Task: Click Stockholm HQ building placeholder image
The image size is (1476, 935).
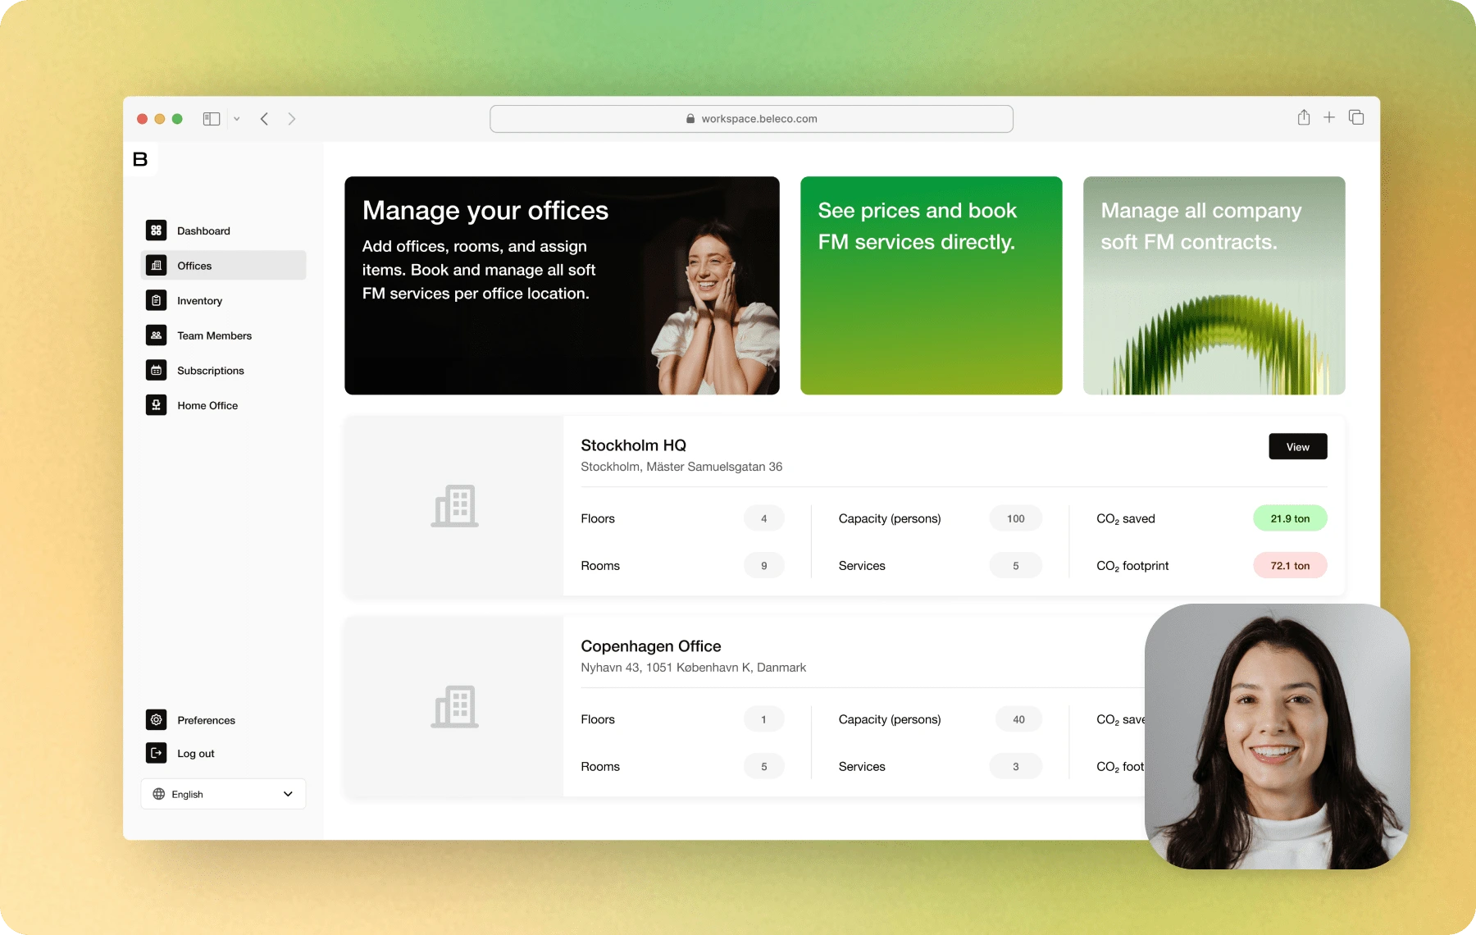Action: tap(454, 506)
